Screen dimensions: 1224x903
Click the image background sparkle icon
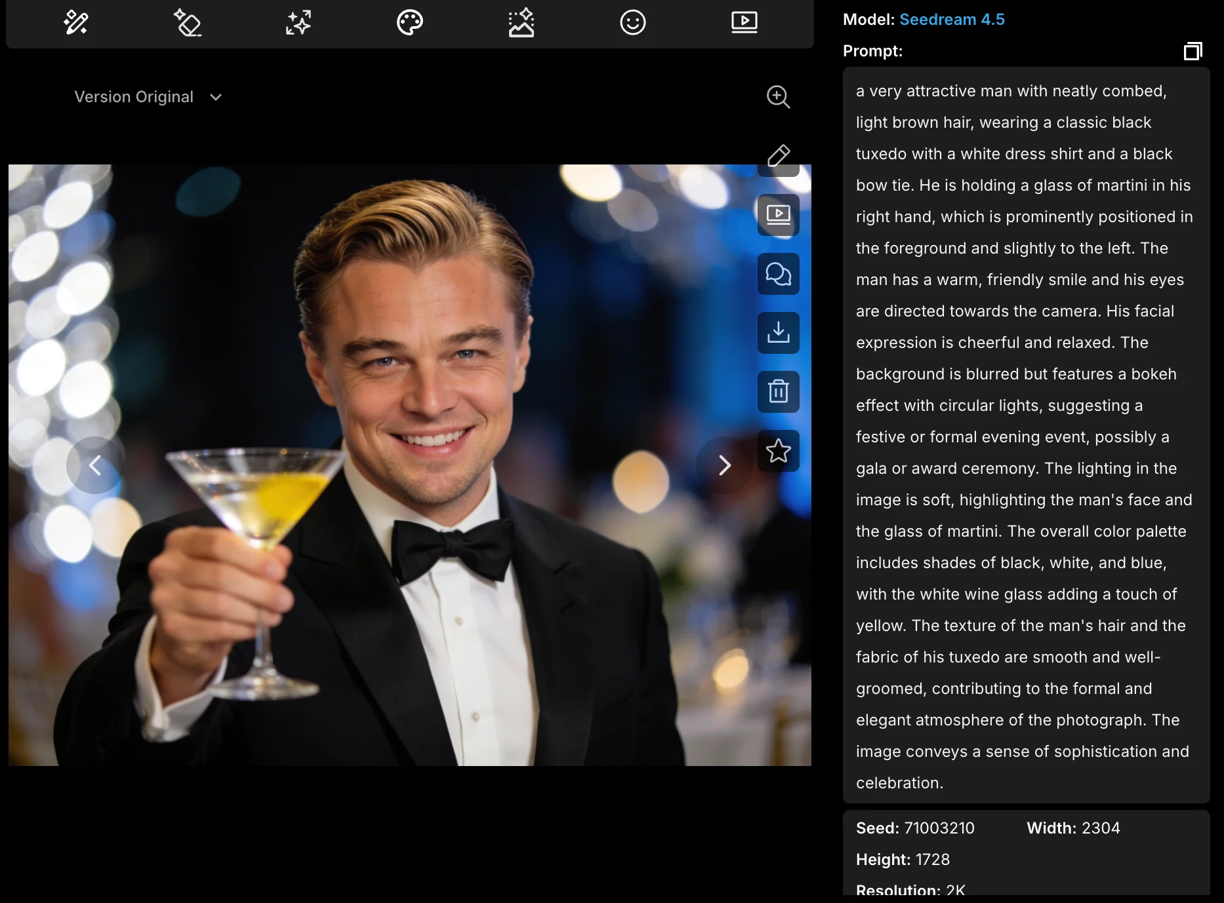(521, 23)
